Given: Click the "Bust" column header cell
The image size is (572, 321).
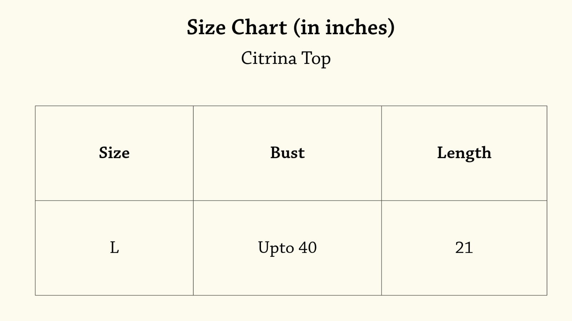Looking at the screenshot, I should pyautogui.click(x=287, y=153).
